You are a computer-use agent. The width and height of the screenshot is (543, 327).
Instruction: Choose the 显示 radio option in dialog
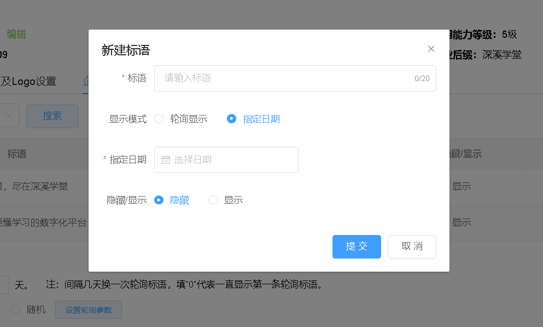213,200
